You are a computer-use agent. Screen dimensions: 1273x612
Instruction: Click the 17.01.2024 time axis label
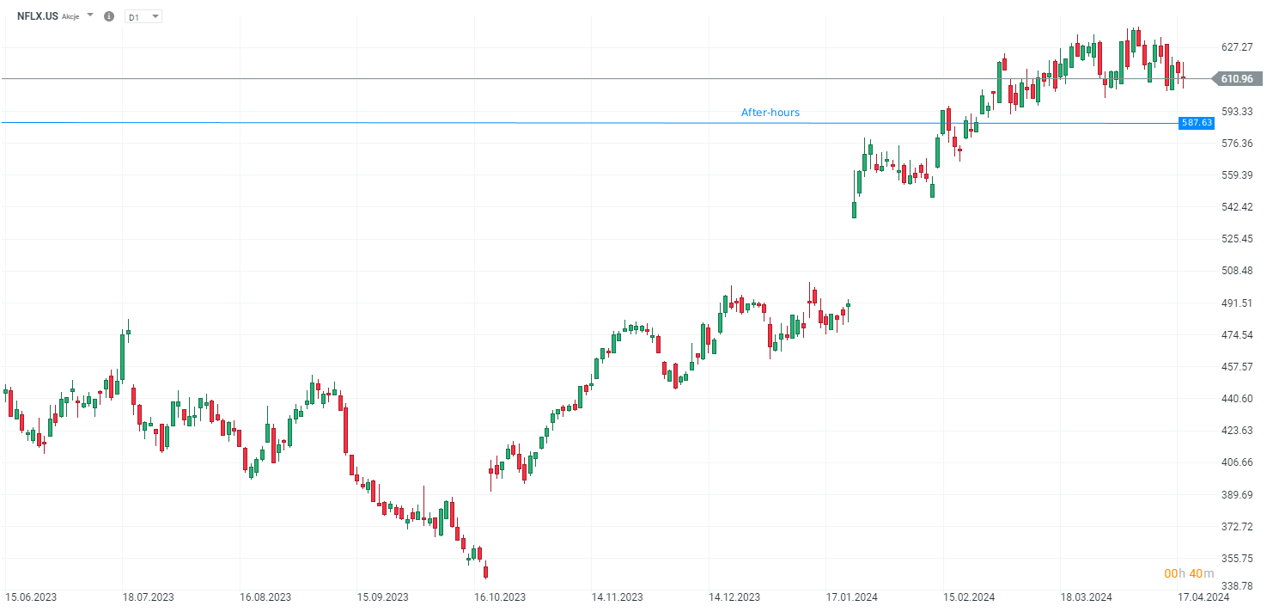click(852, 597)
